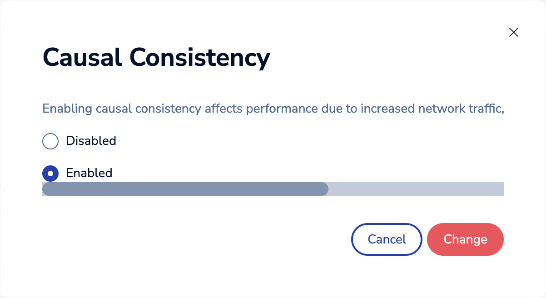546x298 pixels.
Task: Turn off causal consistency via Disabled circle
Action: [x=50, y=141]
